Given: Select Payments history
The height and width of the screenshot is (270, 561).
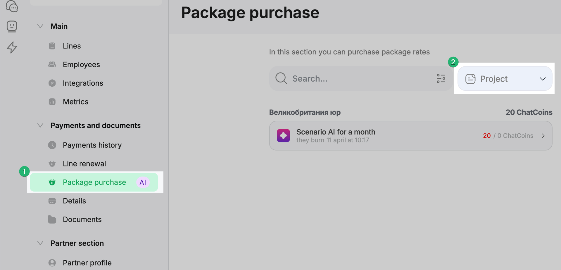Looking at the screenshot, I should tap(92, 145).
